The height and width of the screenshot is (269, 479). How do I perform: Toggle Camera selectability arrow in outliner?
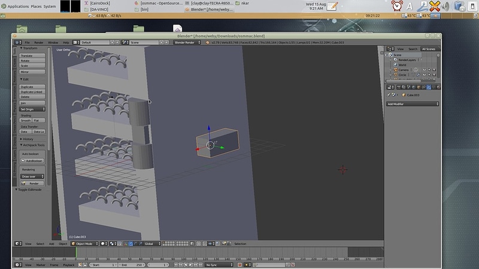pyautogui.click(x=429, y=70)
